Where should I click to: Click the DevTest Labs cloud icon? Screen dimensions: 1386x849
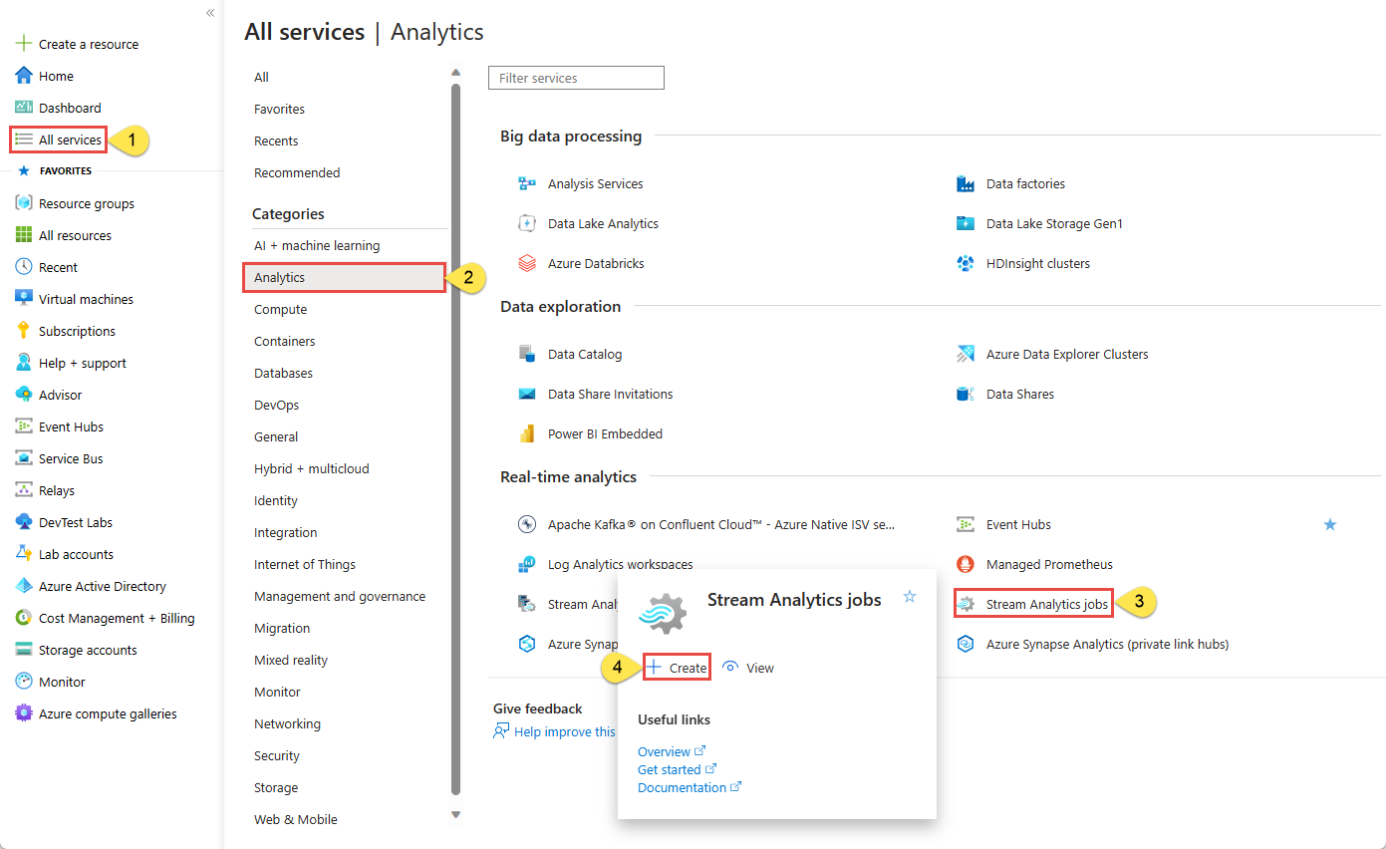click(x=24, y=522)
